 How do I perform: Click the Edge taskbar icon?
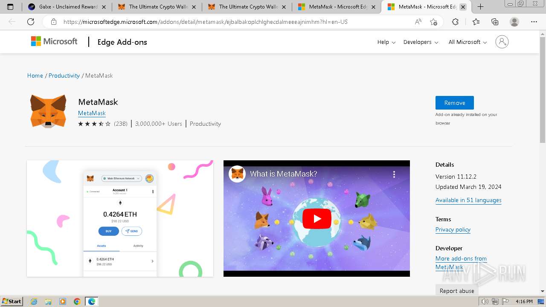point(92,301)
